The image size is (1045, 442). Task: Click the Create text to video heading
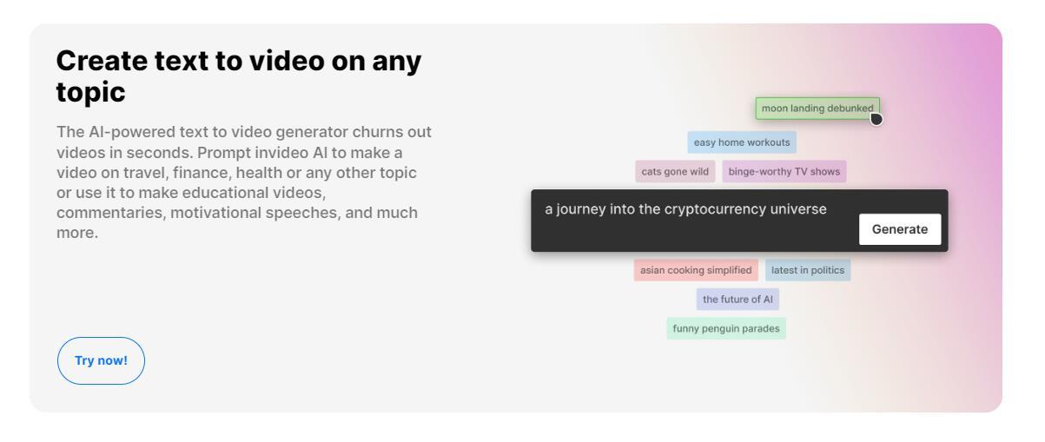tap(239, 76)
